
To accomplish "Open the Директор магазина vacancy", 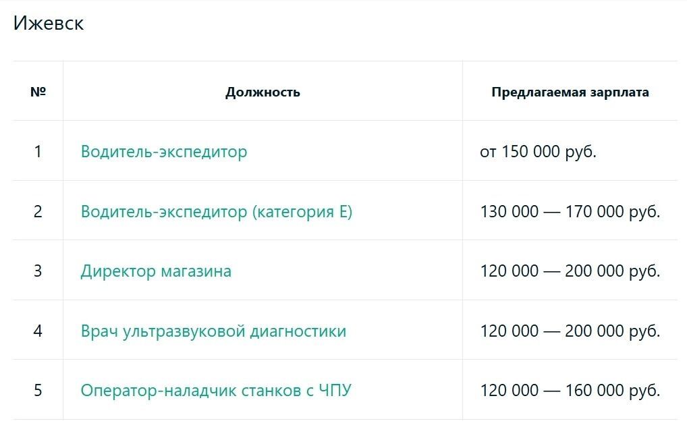I will pyautogui.click(x=156, y=271).
